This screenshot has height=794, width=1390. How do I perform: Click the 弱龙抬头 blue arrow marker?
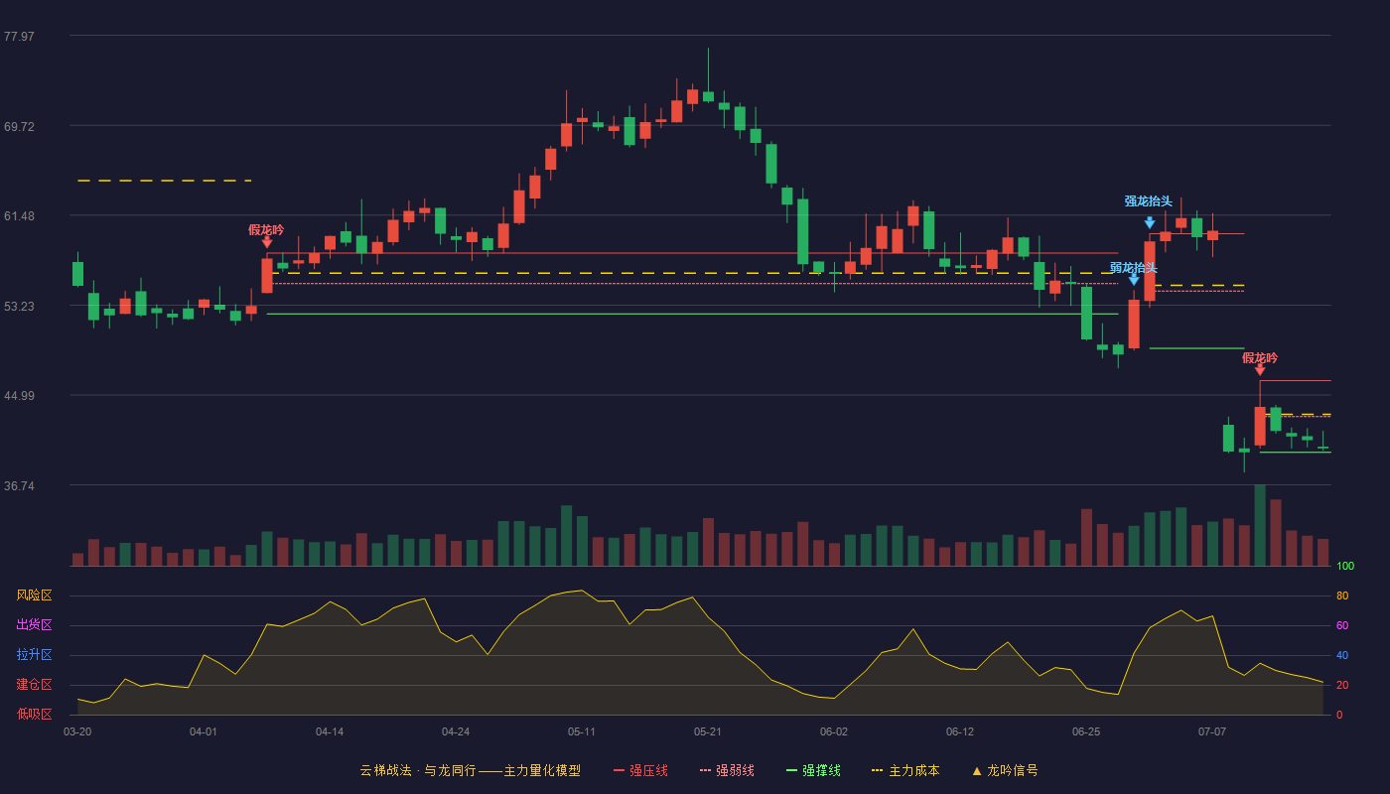pos(1134,280)
